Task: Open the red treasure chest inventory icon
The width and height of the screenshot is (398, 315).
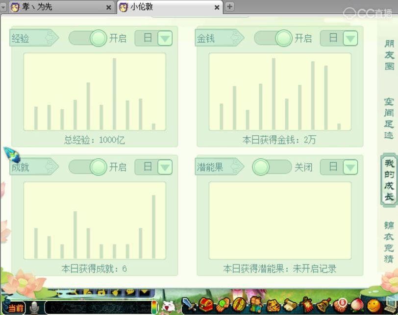Action: pos(205,304)
